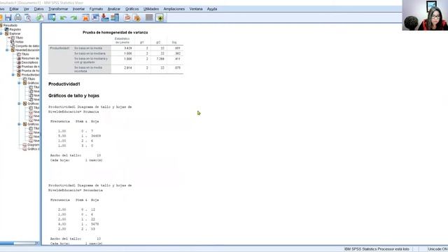Click the Primaria stem-and-leaf diagram title
Image resolution: width=448 pixels, height=252 pixels.
pyautogui.click(x=90, y=109)
